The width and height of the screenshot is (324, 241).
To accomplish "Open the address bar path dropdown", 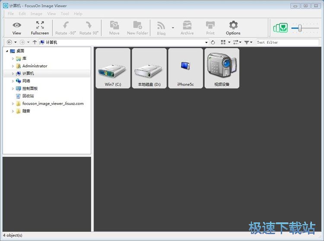I will [x=206, y=42].
